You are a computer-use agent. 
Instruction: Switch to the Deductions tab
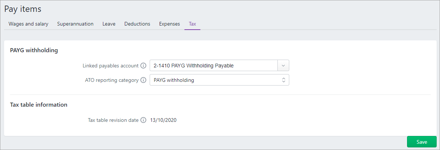coord(137,24)
